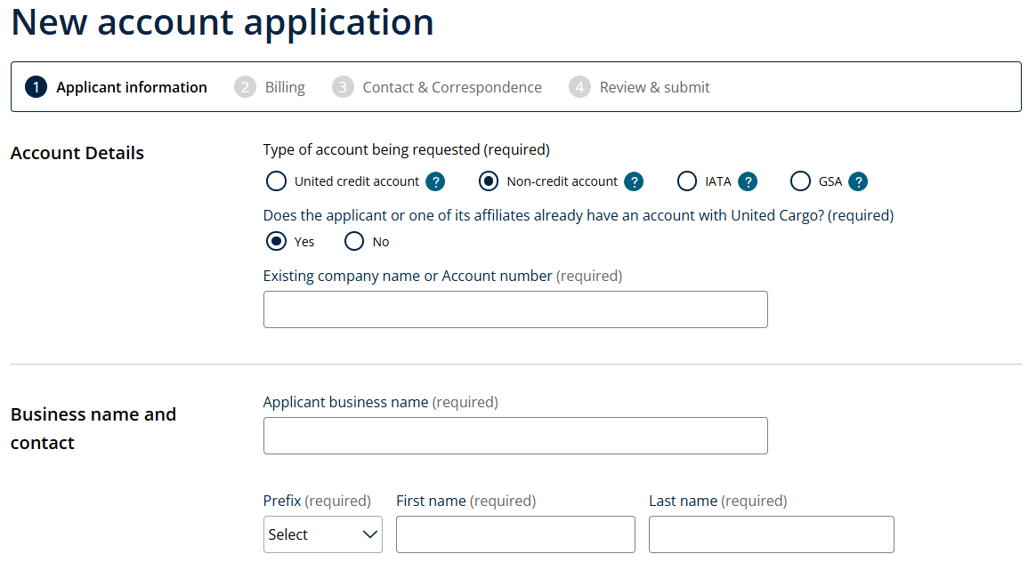Screen dimensions: 1028x562
Task: Click step 3 number badge
Action: (x=343, y=87)
